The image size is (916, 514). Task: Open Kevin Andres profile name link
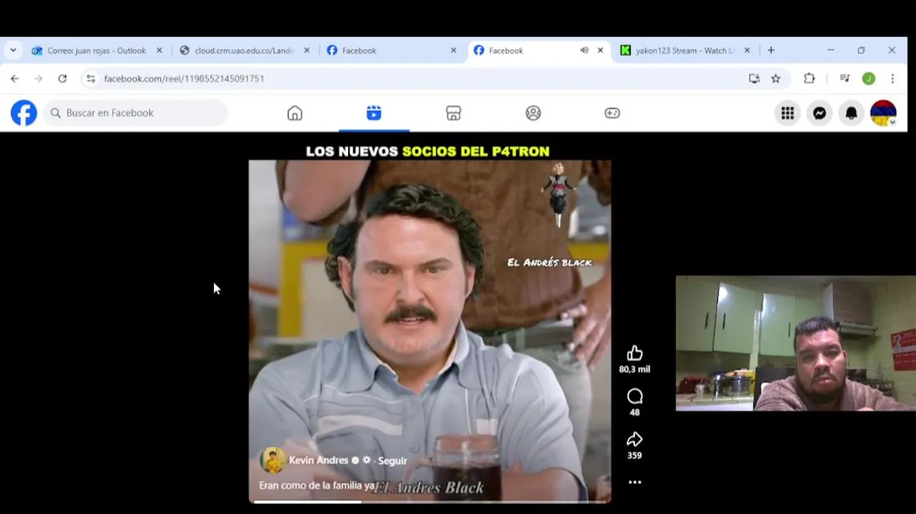point(319,460)
